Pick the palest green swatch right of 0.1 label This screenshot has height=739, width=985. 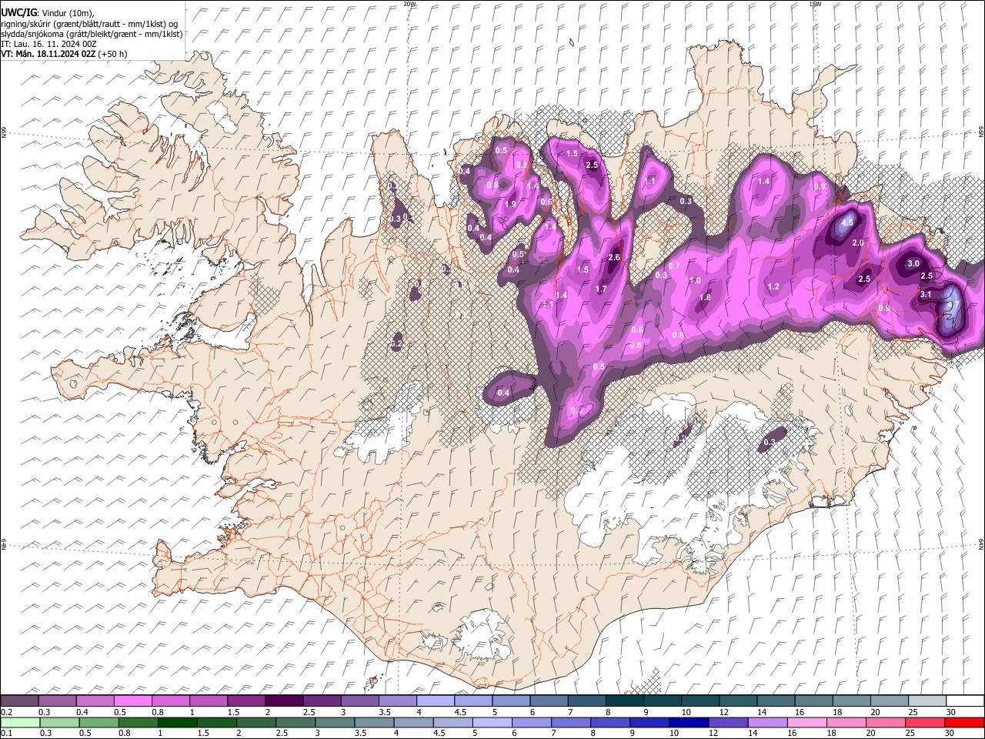20,722
